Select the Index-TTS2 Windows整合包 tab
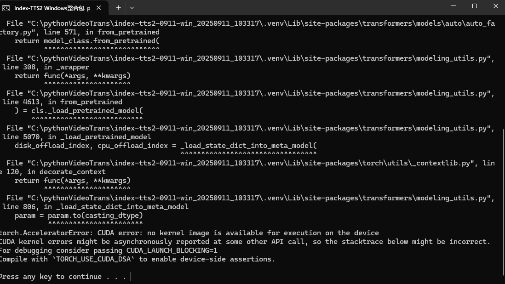 52,8
